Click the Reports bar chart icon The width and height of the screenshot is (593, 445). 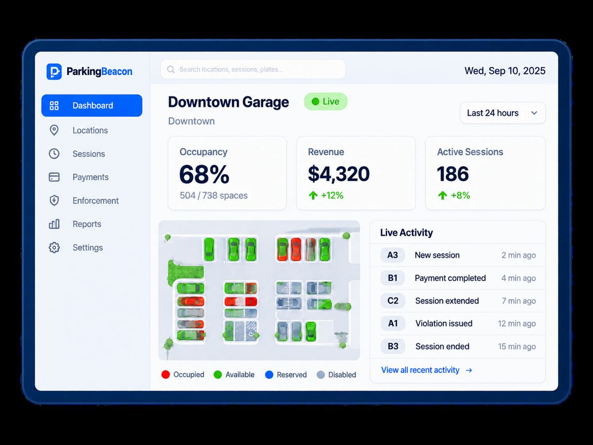(54, 224)
